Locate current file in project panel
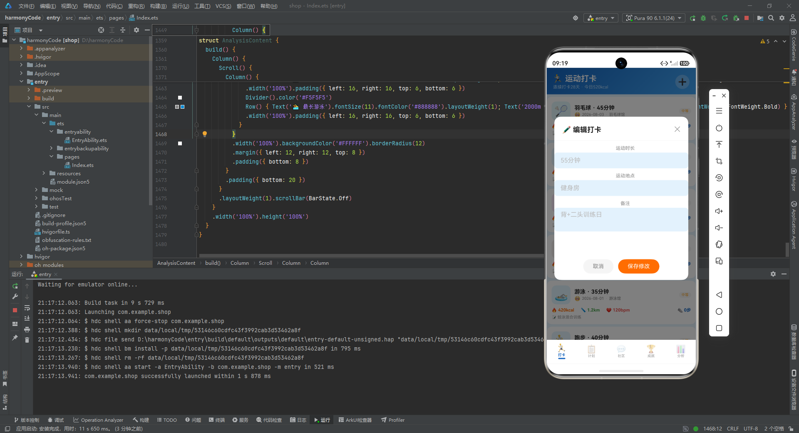The height and width of the screenshot is (433, 799). pos(101,30)
